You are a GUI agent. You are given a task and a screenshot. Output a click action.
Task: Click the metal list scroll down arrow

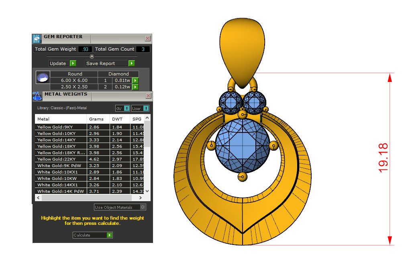pos(147,191)
